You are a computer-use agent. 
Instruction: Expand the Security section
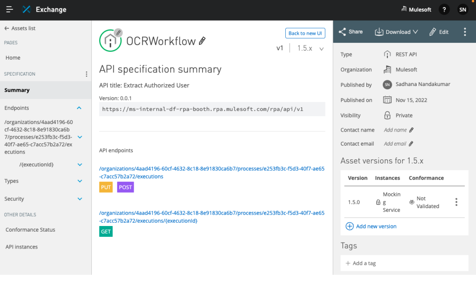[x=79, y=198]
